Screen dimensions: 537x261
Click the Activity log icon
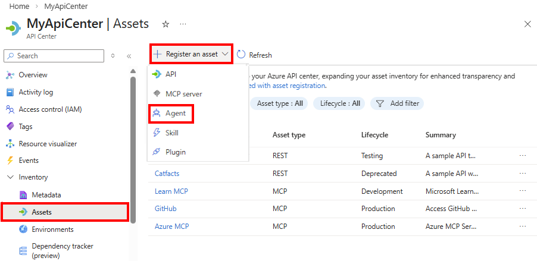click(10, 92)
